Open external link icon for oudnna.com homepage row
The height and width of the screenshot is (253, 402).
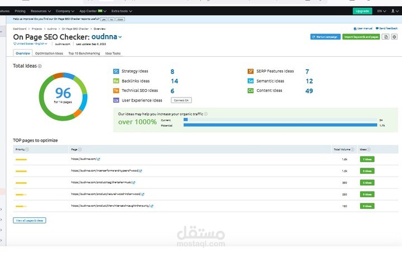tap(99, 159)
